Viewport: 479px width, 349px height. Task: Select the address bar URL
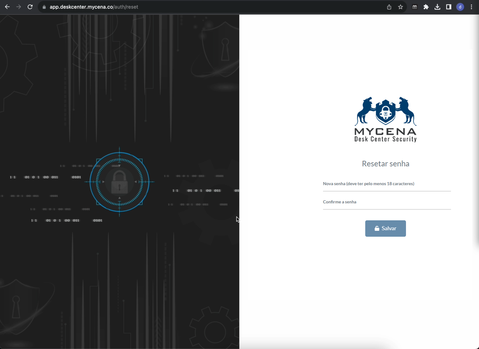click(x=94, y=7)
